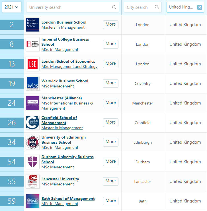
Task: Open University of Edinburgh Business School link
Action: coord(63,140)
